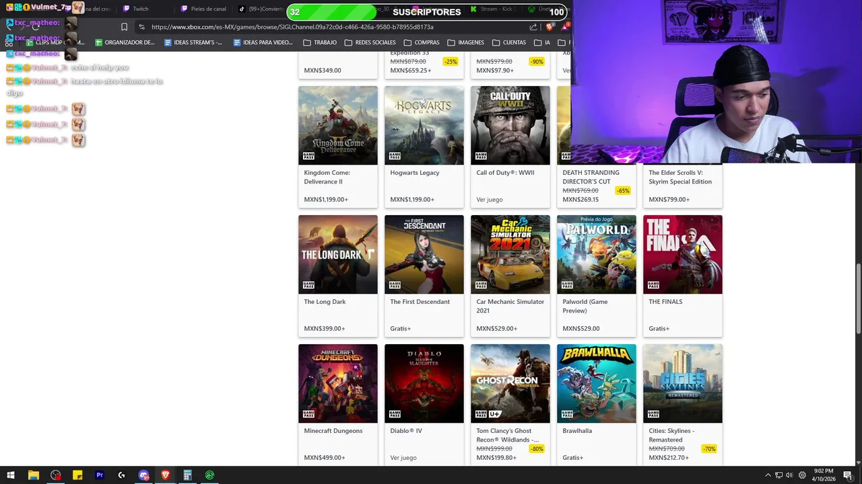Viewport: 862px width, 484px height.
Task: Click 'Ver juego' under Diablo IV
Action: (403, 458)
